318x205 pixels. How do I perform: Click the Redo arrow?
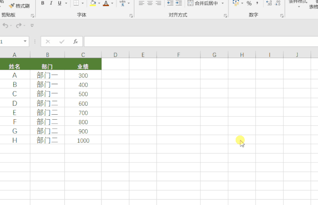click(18, 25)
